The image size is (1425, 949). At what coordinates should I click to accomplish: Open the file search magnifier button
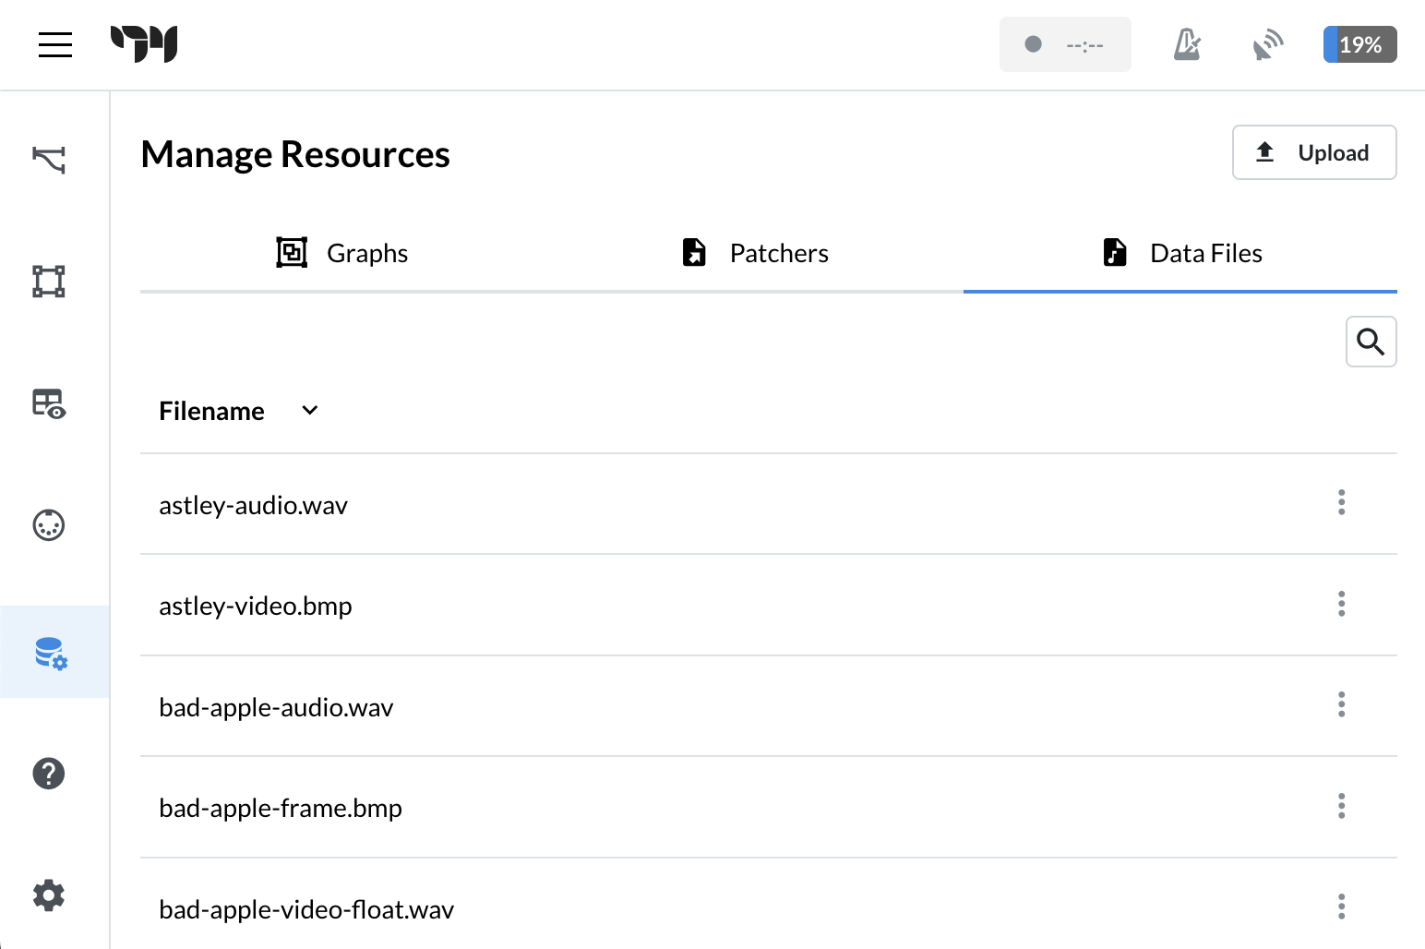1371,342
